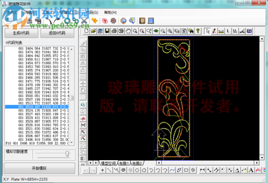Select the 'L' tool icon in drawing toolbar
Image resolution: width=268 pixels, height=183 pixels.
pyautogui.click(x=228, y=31)
